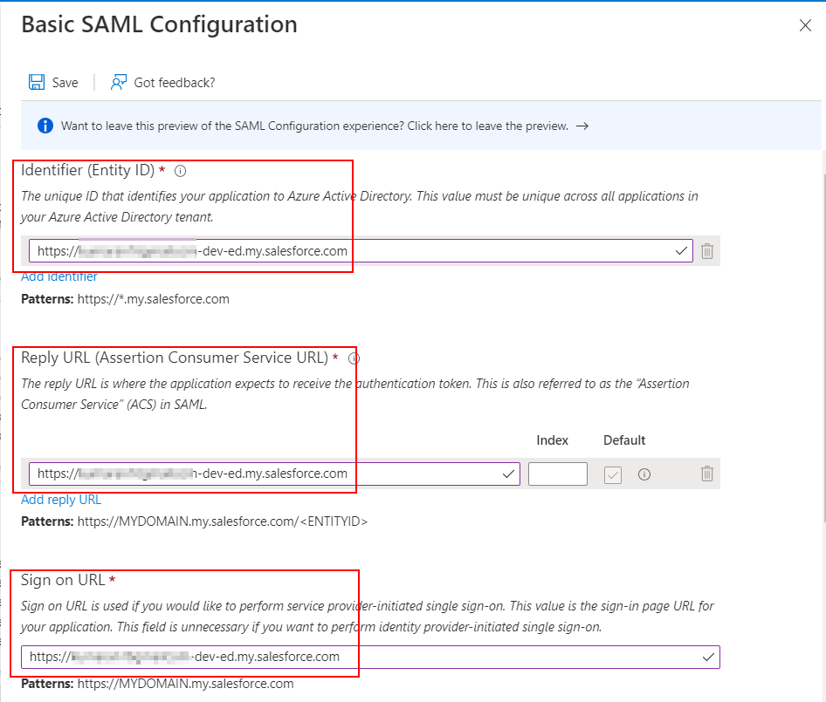Click the Index input box
The width and height of the screenshot is (826, 702).
click(558, 474)
